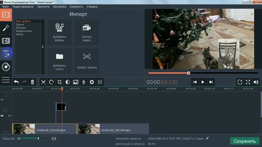Click the timeline ruler at 00:00:42
This screenshot has width=262, height=147.
[x=133, y=89]
